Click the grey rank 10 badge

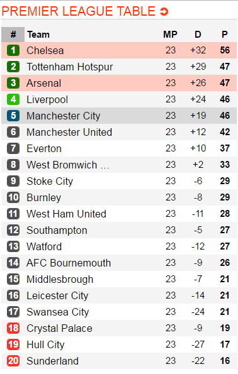tap(13, 197)
